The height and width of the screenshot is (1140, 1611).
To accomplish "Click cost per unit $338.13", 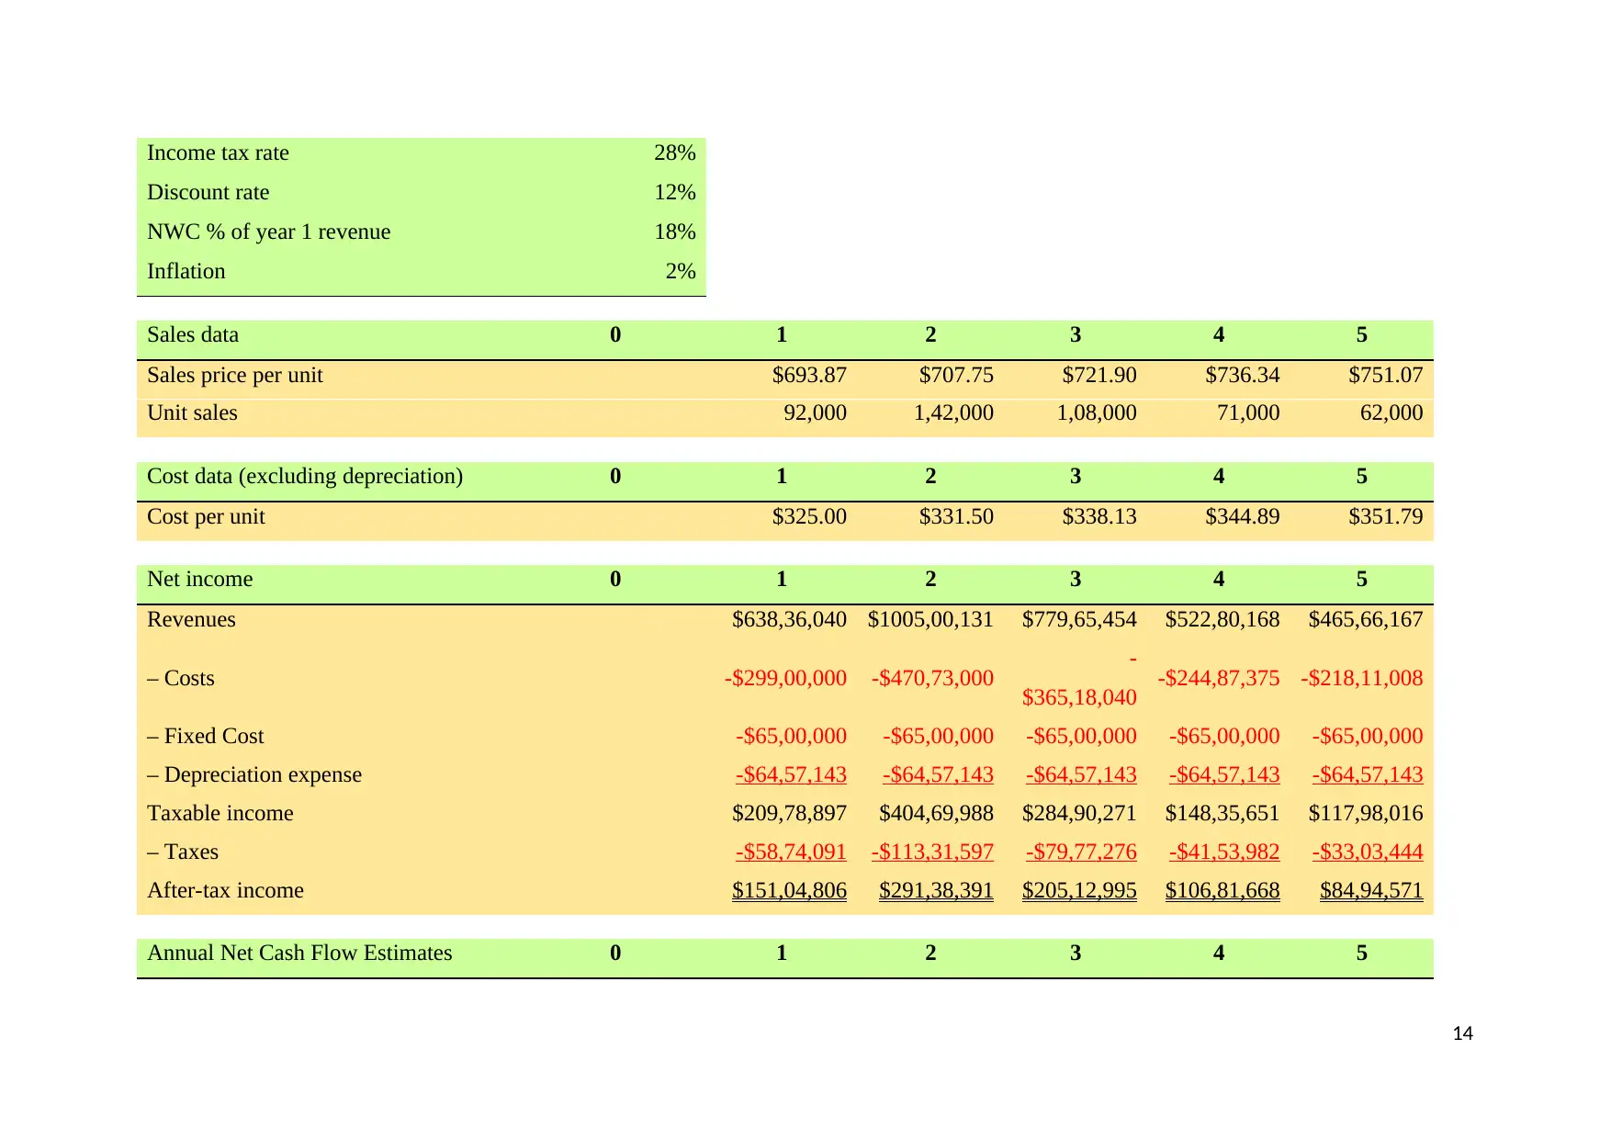I will [x=1099, y=516].
